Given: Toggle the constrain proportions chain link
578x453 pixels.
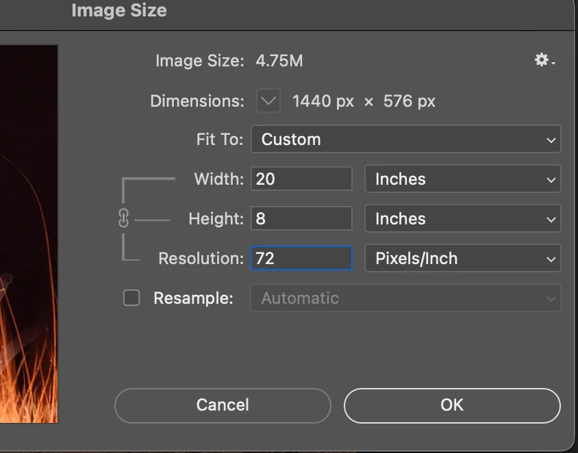Looking at the screenshot, I should [124, 219].
